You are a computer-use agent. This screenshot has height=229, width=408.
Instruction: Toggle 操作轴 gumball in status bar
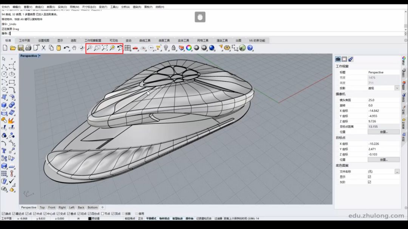pyautogui.click(x=189, y=218)
